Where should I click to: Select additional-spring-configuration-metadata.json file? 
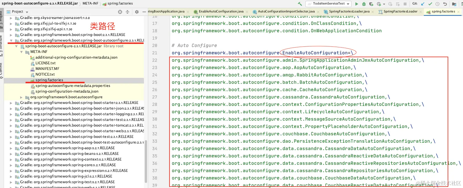(x=76, y=57)
